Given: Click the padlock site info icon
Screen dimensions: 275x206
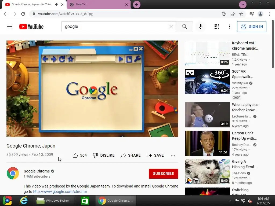Looking at the screenshot, I should tap(34, 14).
